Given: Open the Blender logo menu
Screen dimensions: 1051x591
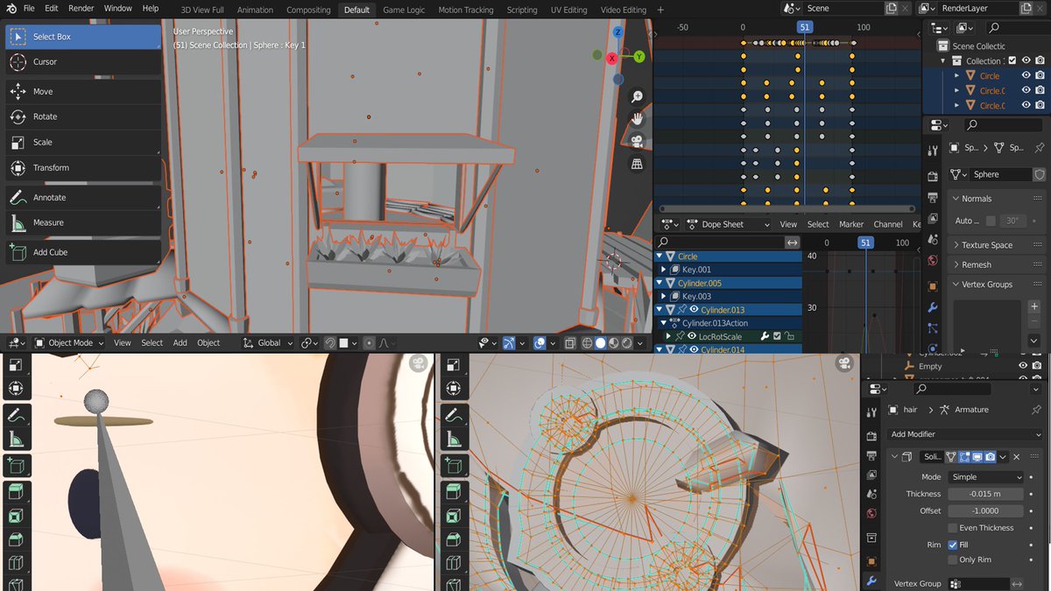Looking at the screenshot, I should point(10,9).
